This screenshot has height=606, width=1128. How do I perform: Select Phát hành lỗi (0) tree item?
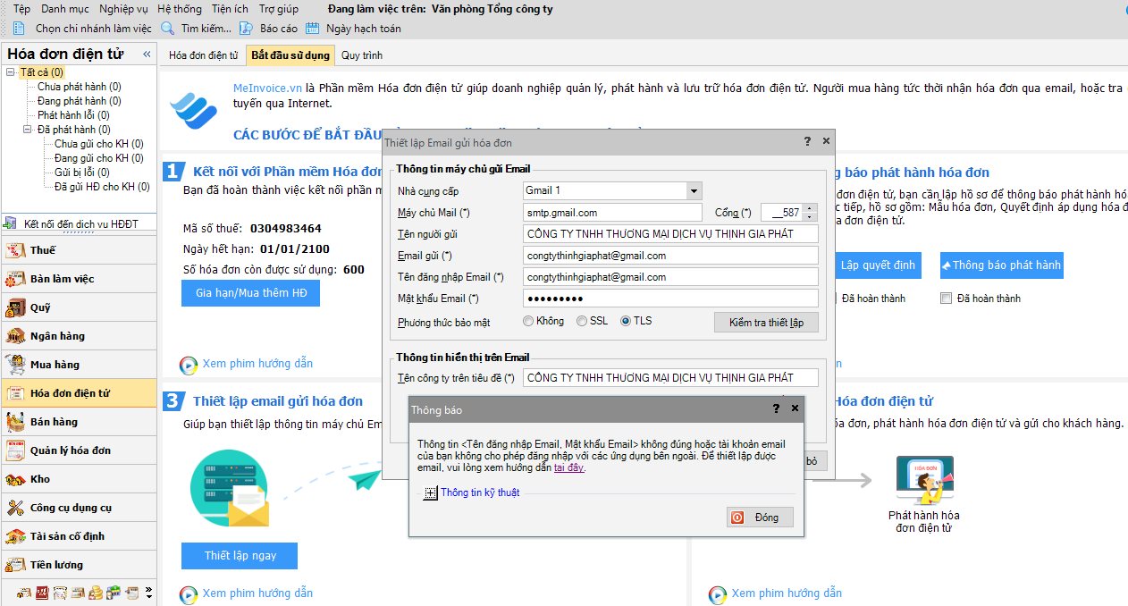[x=73, y=115]
